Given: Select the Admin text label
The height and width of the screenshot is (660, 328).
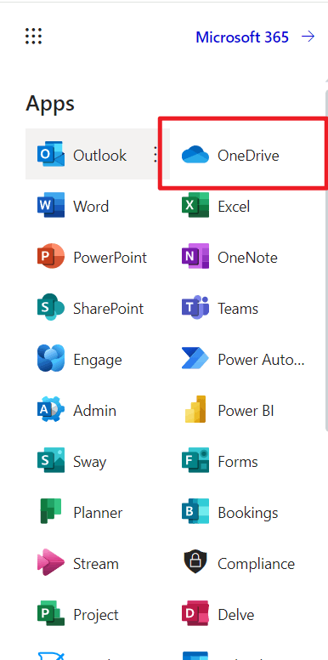Looking at the screenshot, I should (94, 411).
